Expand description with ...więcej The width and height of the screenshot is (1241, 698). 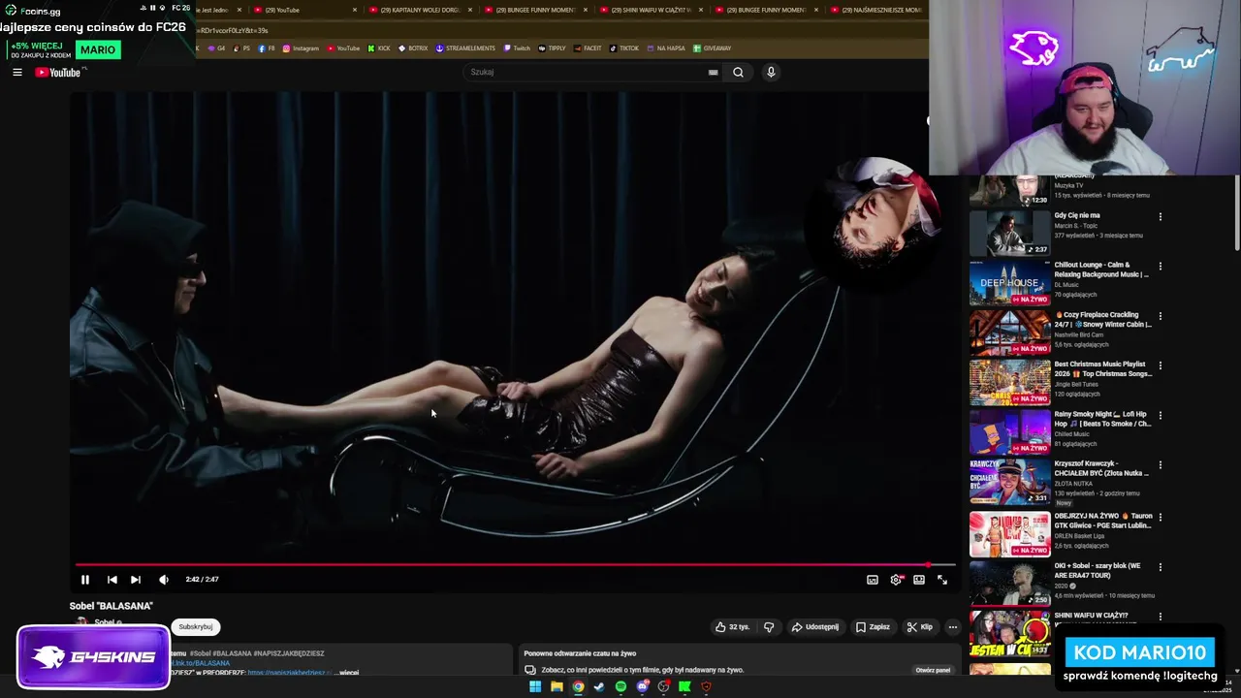(x=346, y=672)
